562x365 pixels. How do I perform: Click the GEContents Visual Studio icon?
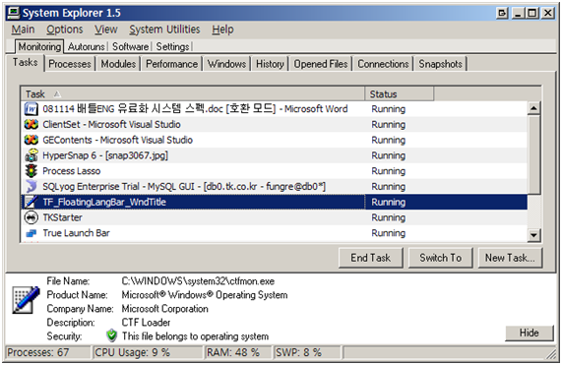pos(31,140)
